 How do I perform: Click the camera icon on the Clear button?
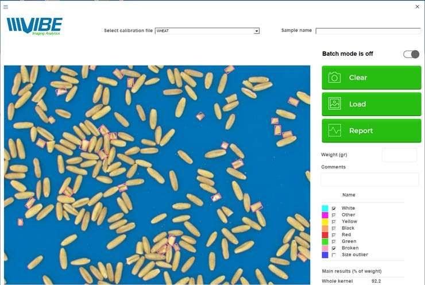(334, 78)
